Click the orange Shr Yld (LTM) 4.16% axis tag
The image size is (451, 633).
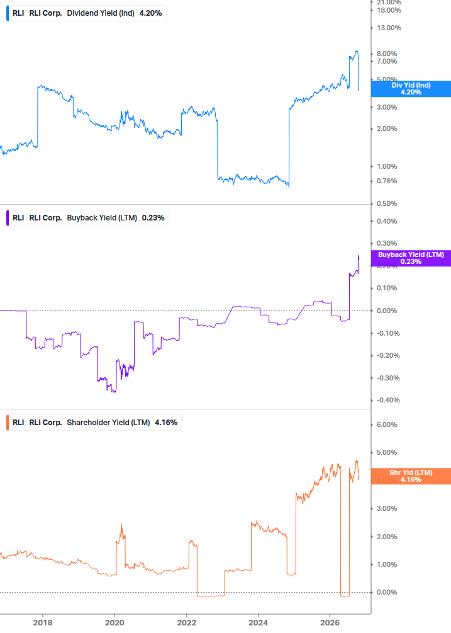tap(411, 476)
